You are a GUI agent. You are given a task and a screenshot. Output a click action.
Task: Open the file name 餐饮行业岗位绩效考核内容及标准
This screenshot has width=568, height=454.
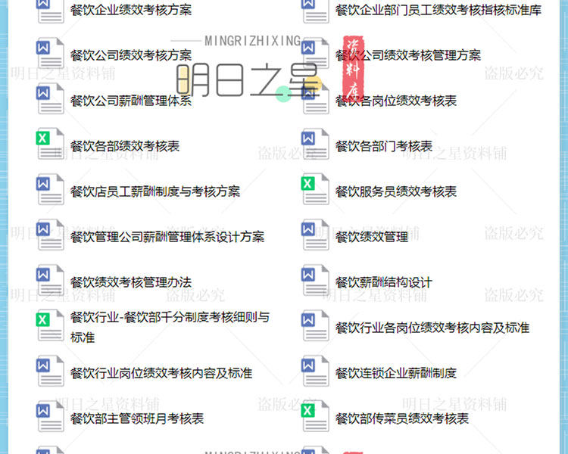pos(161,373)
